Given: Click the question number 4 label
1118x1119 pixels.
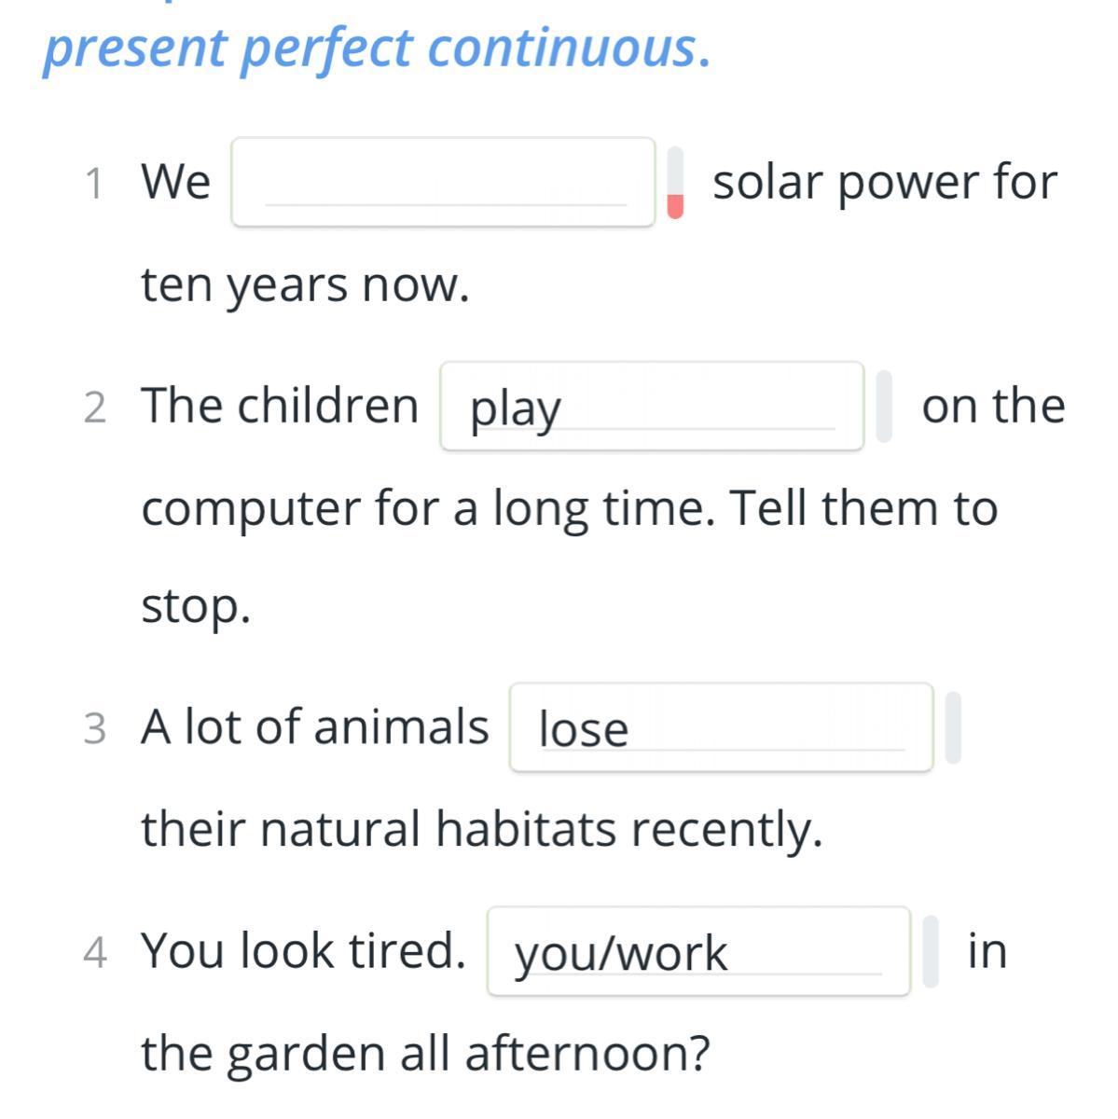Looking at the screenshot, I should pos(94,953).
